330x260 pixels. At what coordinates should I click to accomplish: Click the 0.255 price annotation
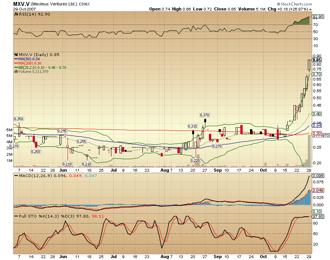click(82, 142)
